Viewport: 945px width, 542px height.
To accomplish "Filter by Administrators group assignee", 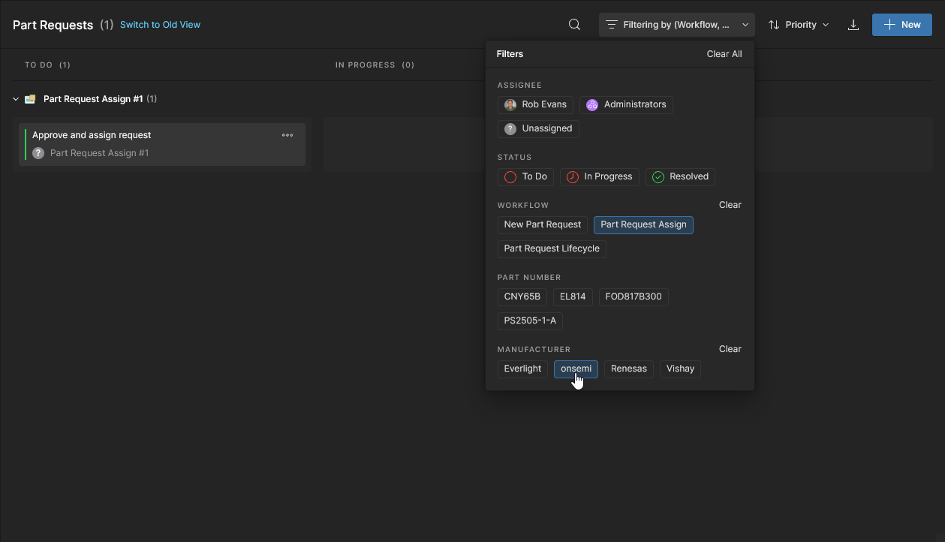I will click(626, 104).
